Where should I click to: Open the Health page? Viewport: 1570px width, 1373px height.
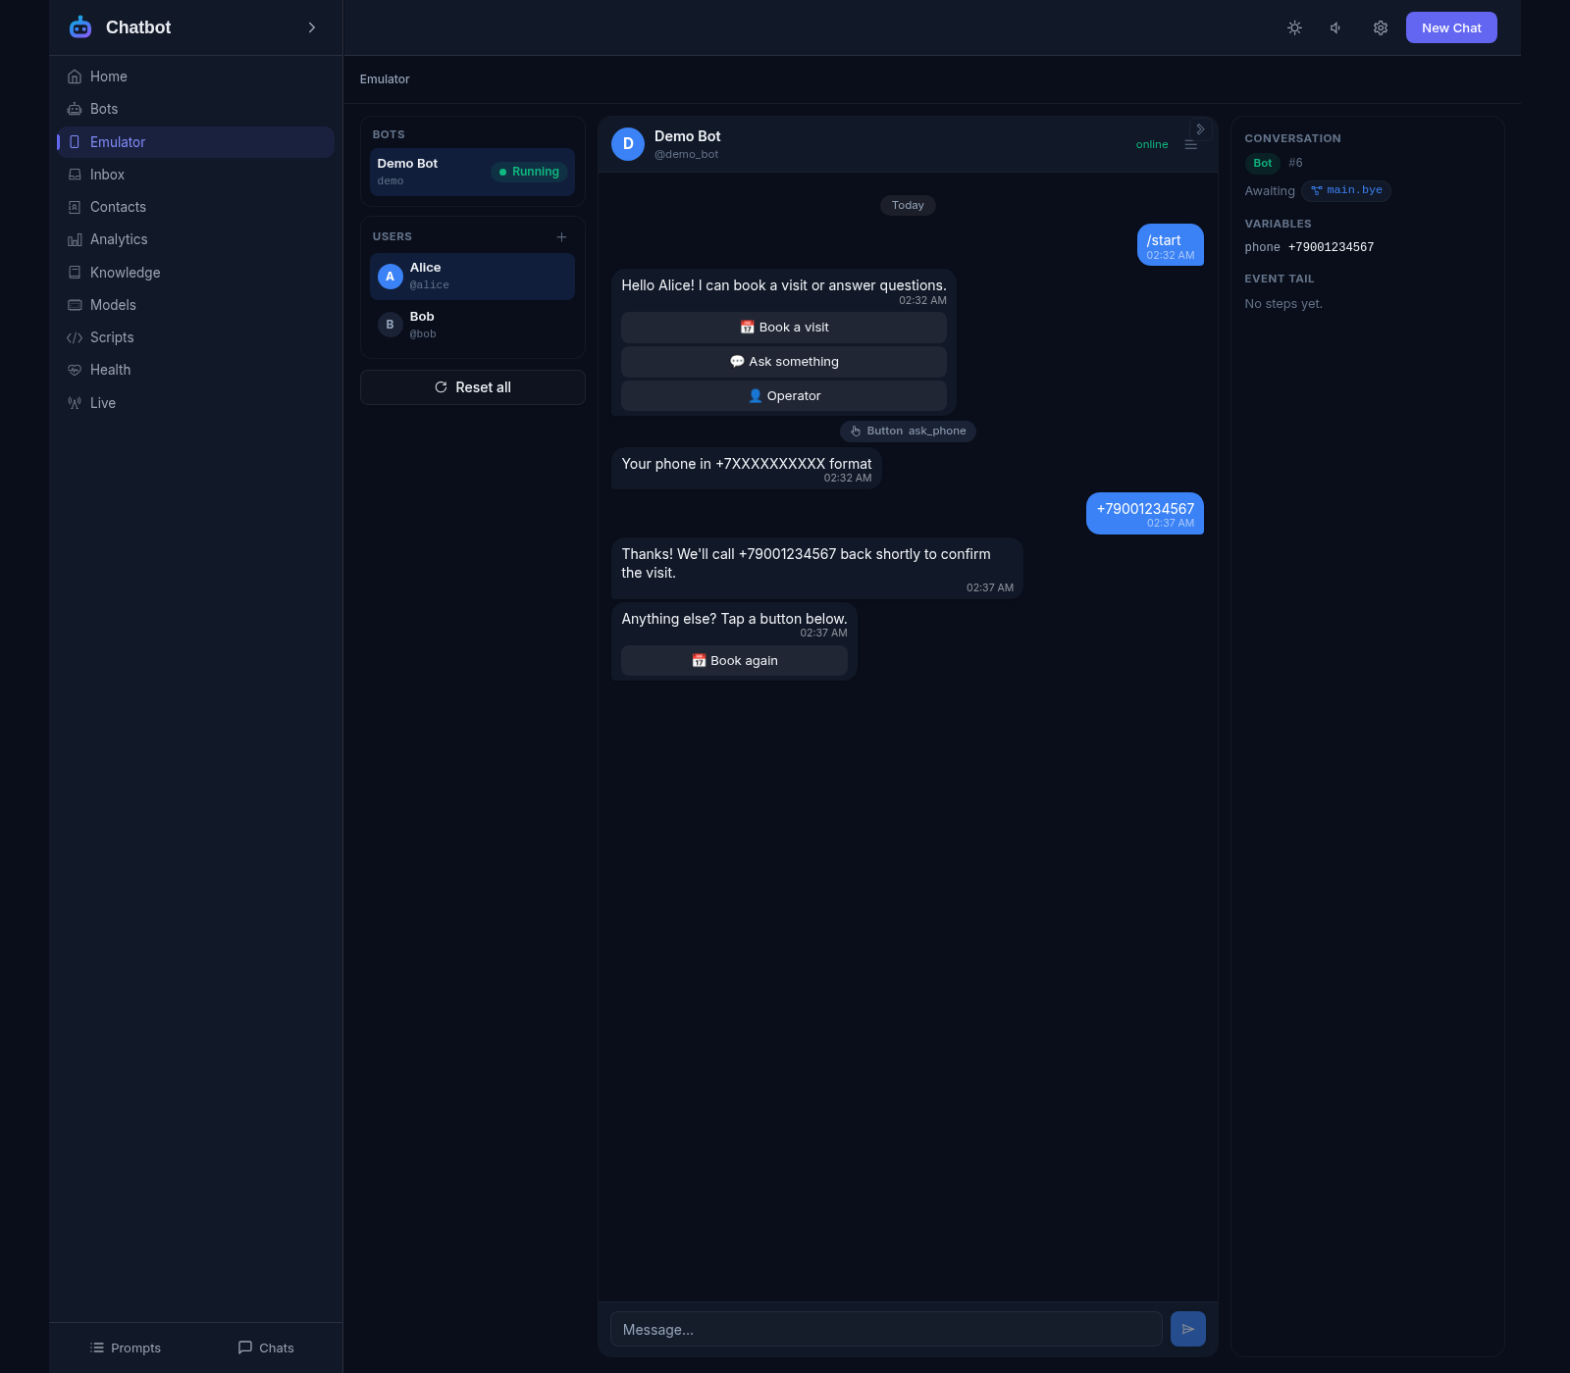coord(196,370)
